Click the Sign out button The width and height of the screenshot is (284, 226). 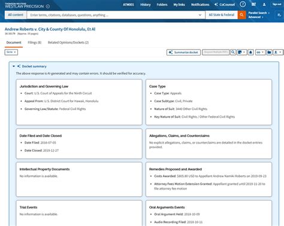[x=277, y=4]
